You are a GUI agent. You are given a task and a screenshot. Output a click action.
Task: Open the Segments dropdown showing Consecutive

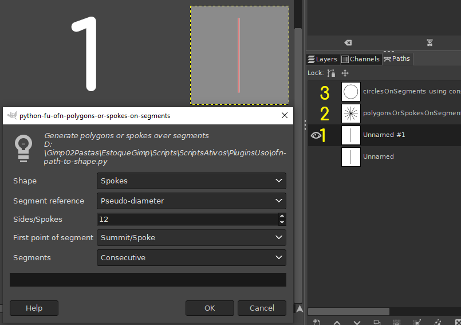pos(191,257)
